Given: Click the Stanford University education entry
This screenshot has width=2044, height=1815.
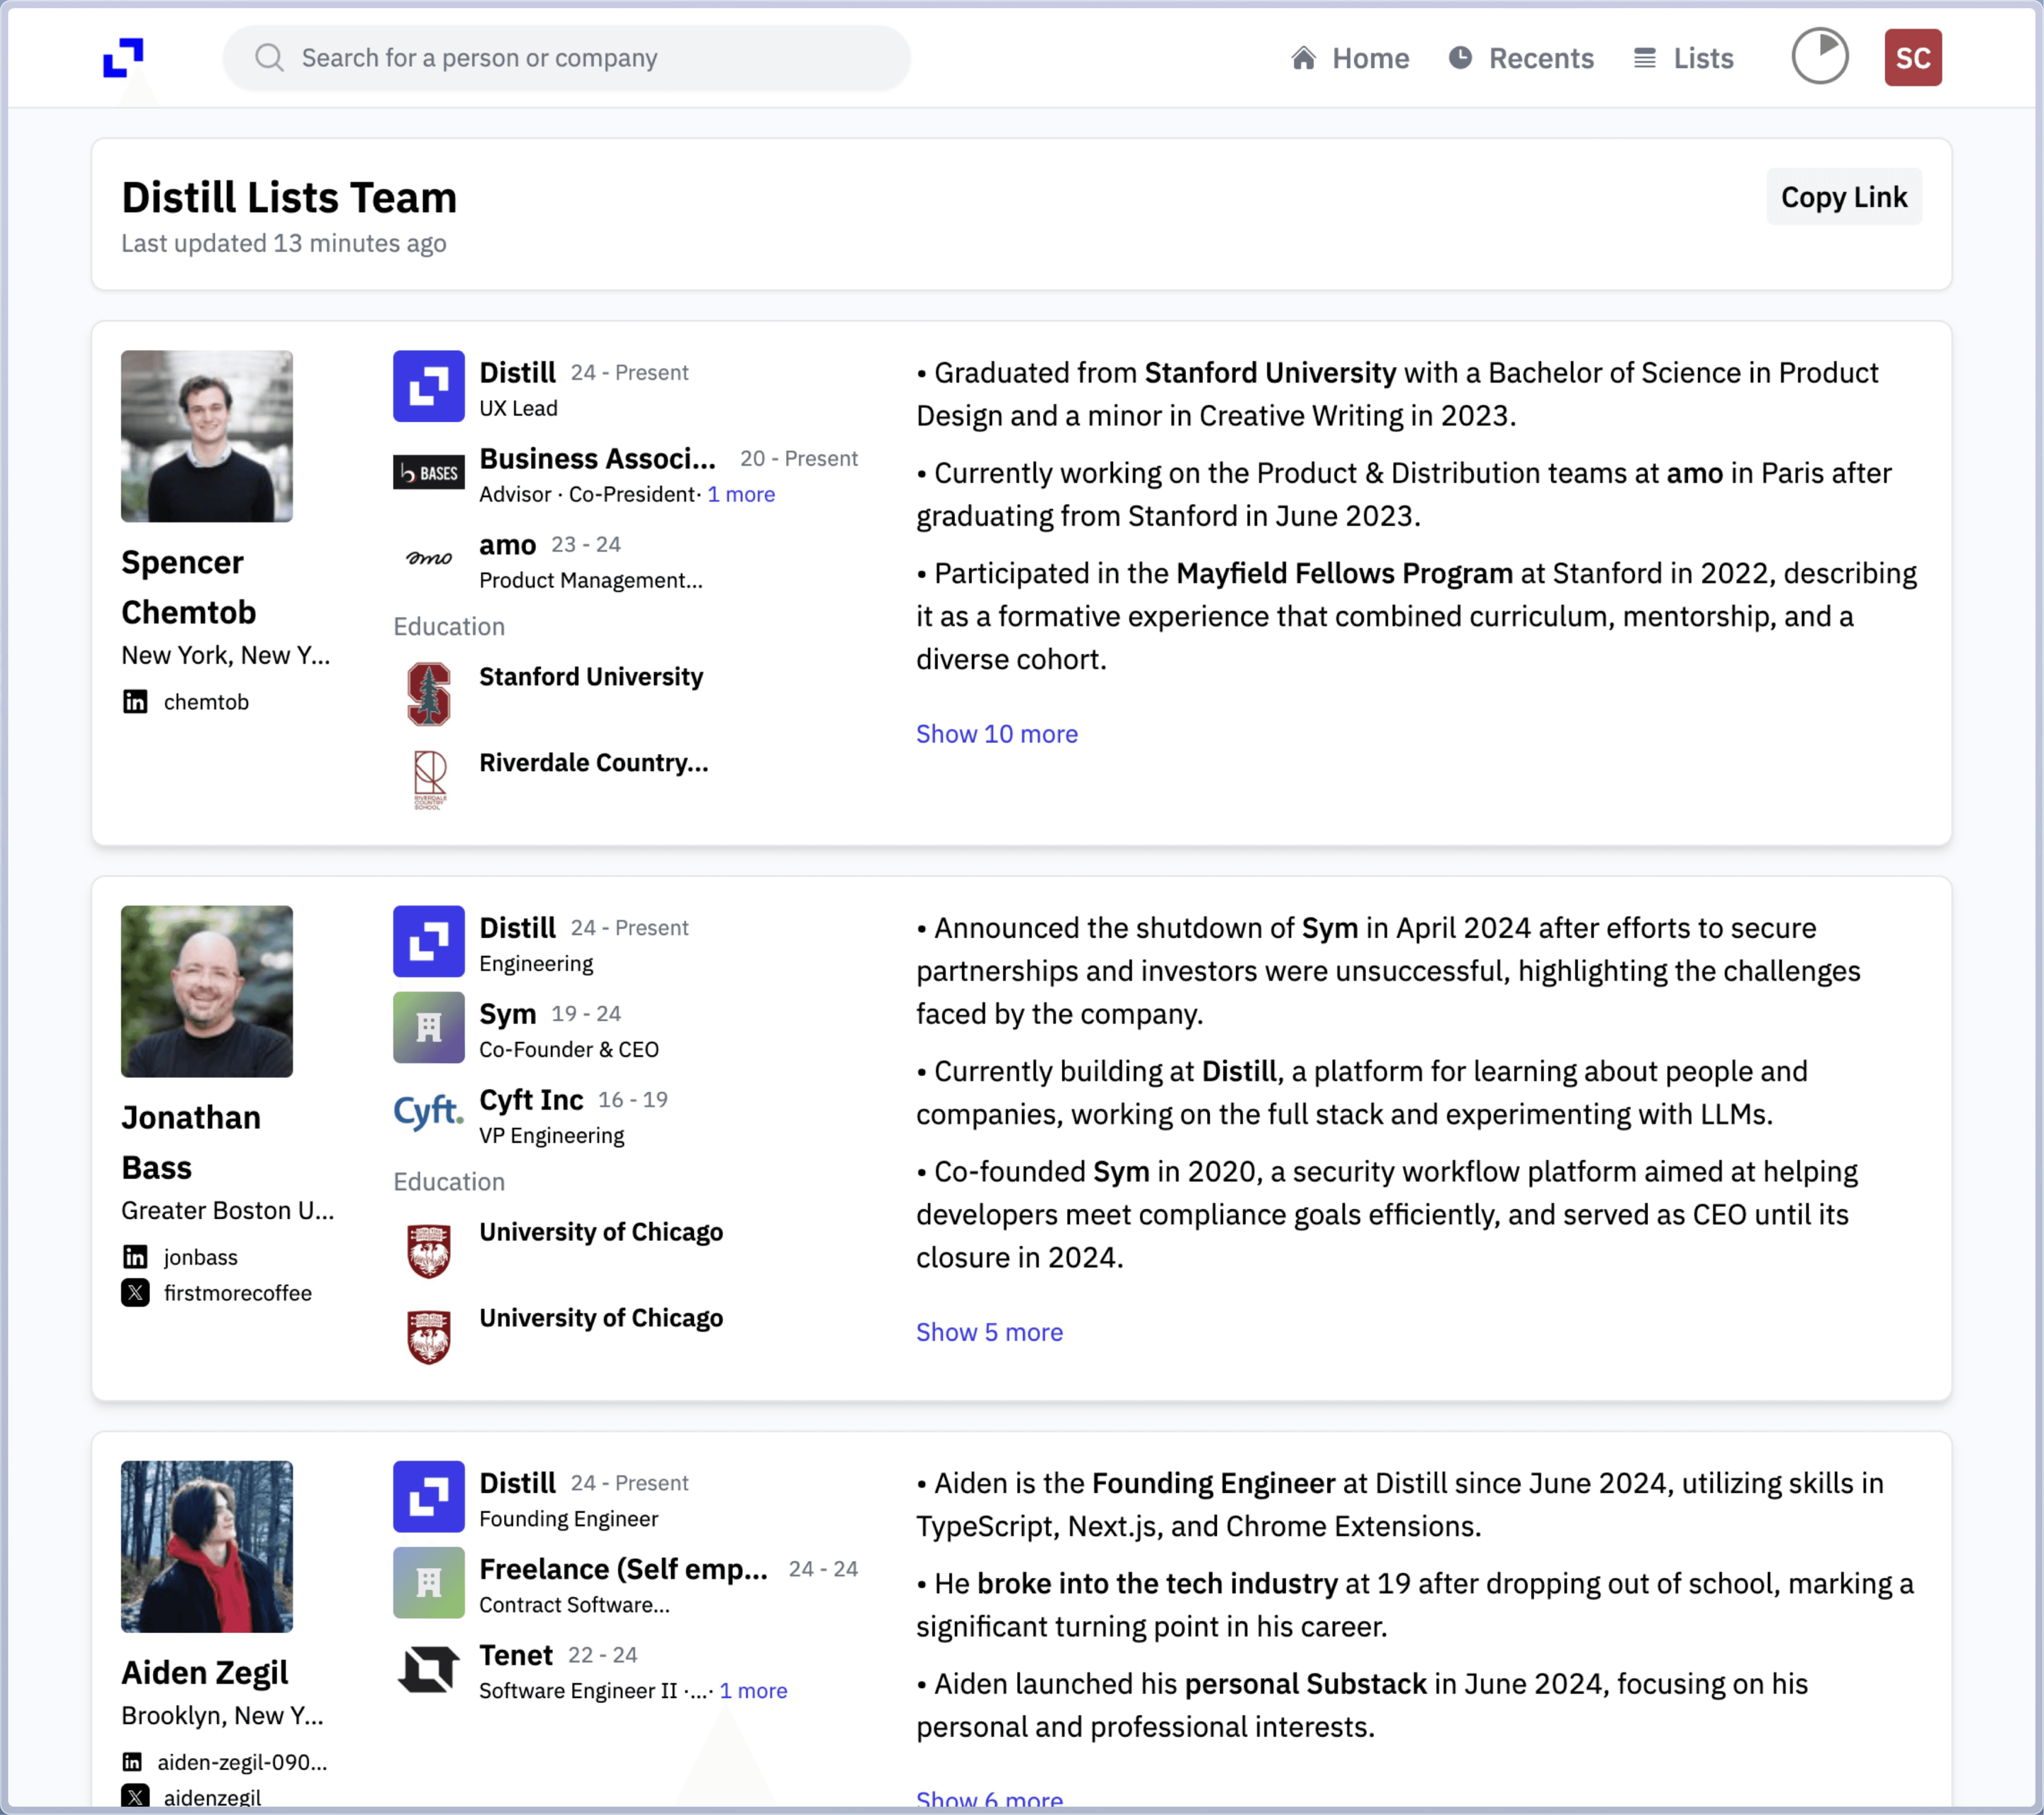Looking at the screenshot, I should click(x=591, y=677).
